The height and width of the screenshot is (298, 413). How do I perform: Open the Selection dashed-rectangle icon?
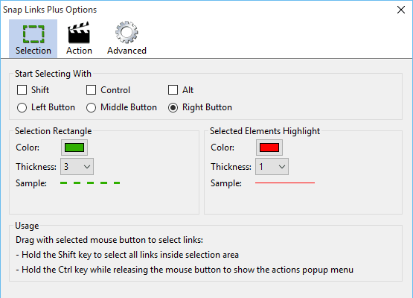click(x=33, y=34)
